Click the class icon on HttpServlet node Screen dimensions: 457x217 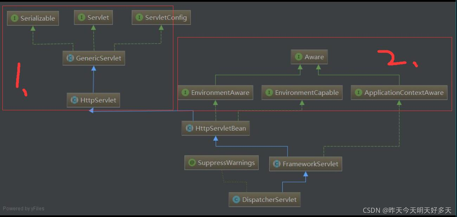[x=74, y=100]
